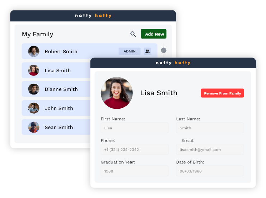
Task: Click Dianne Smith's avatar photo
Action: click(34, 89)
